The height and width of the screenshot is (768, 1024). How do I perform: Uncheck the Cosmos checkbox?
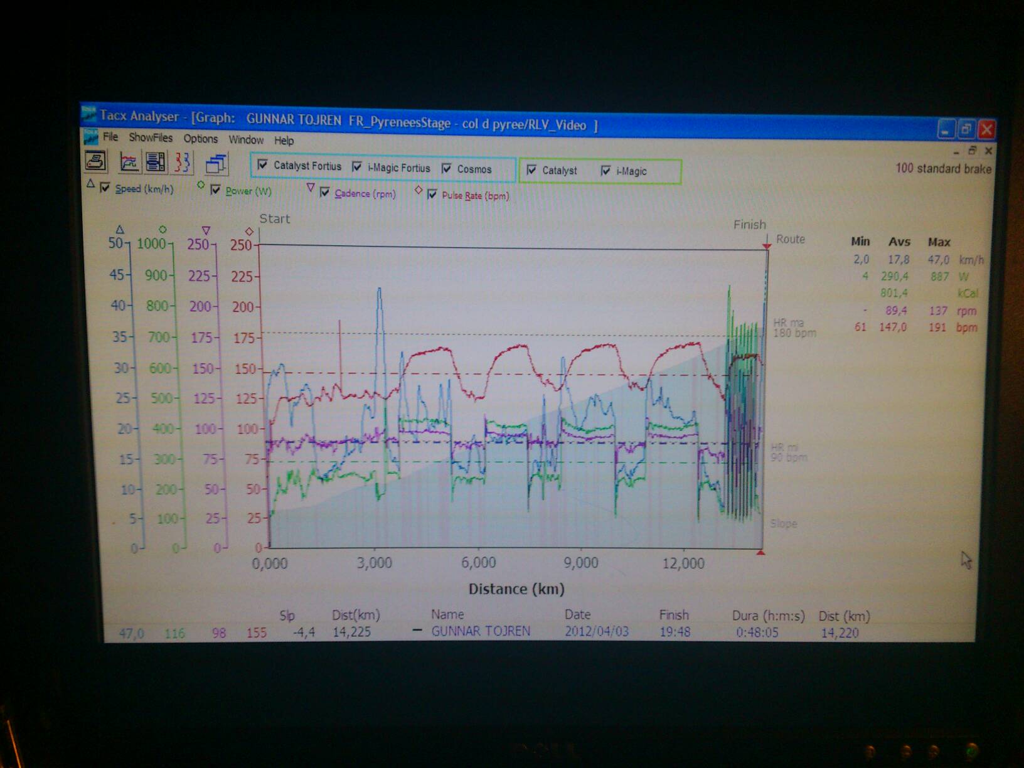point(447,168)
